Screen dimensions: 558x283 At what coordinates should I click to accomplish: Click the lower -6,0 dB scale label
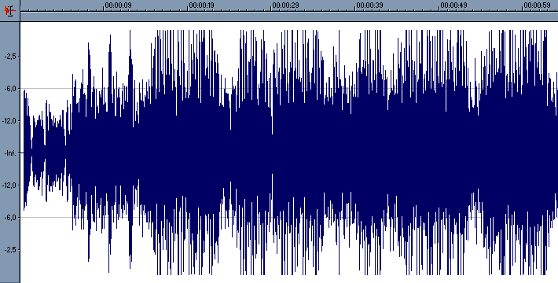pos(9,218)
